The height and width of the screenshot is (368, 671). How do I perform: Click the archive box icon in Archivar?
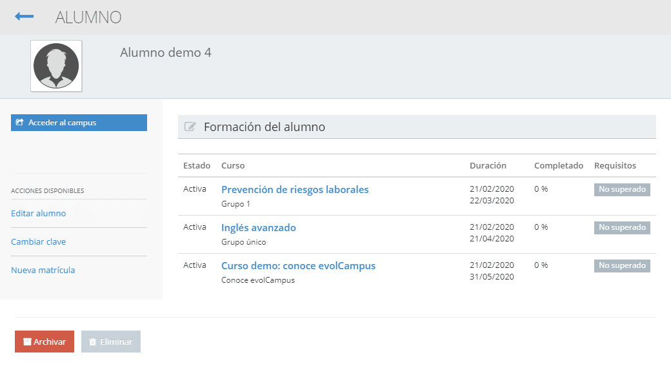click(x=27, y=342)
